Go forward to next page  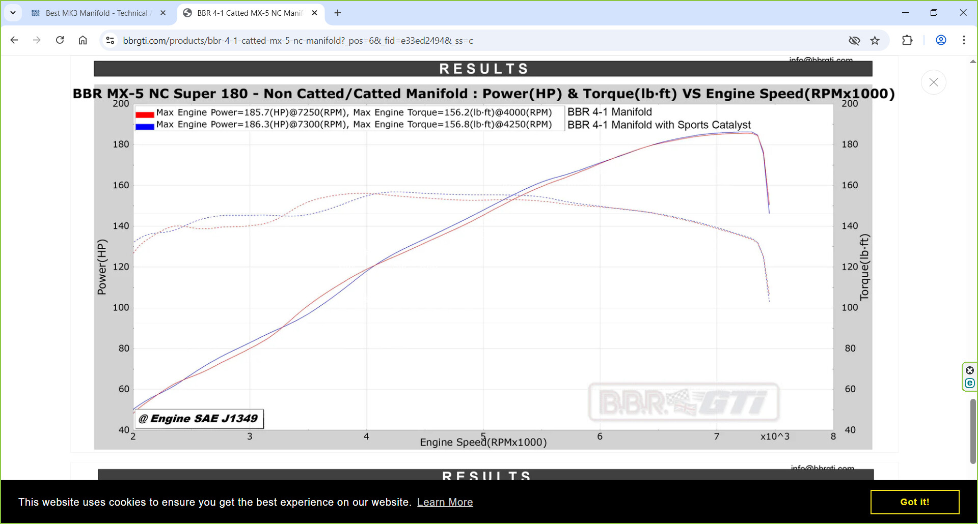(37, 40)
